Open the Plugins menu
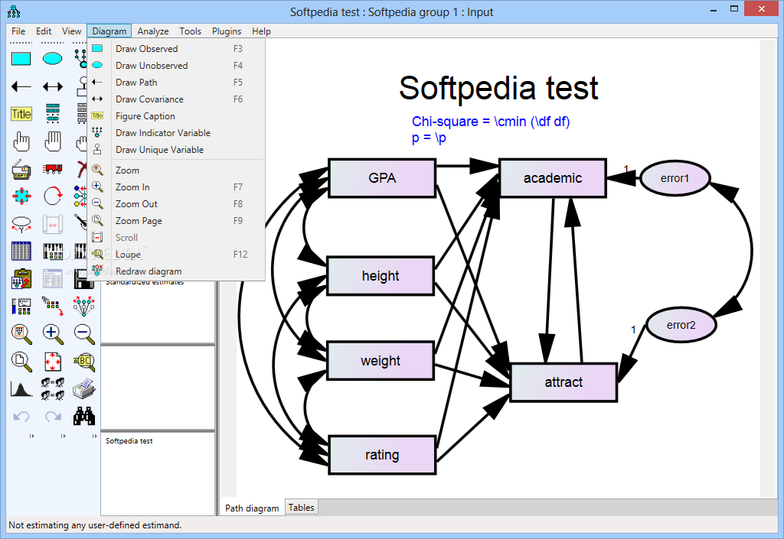The image size is (784, 539). 227,31
